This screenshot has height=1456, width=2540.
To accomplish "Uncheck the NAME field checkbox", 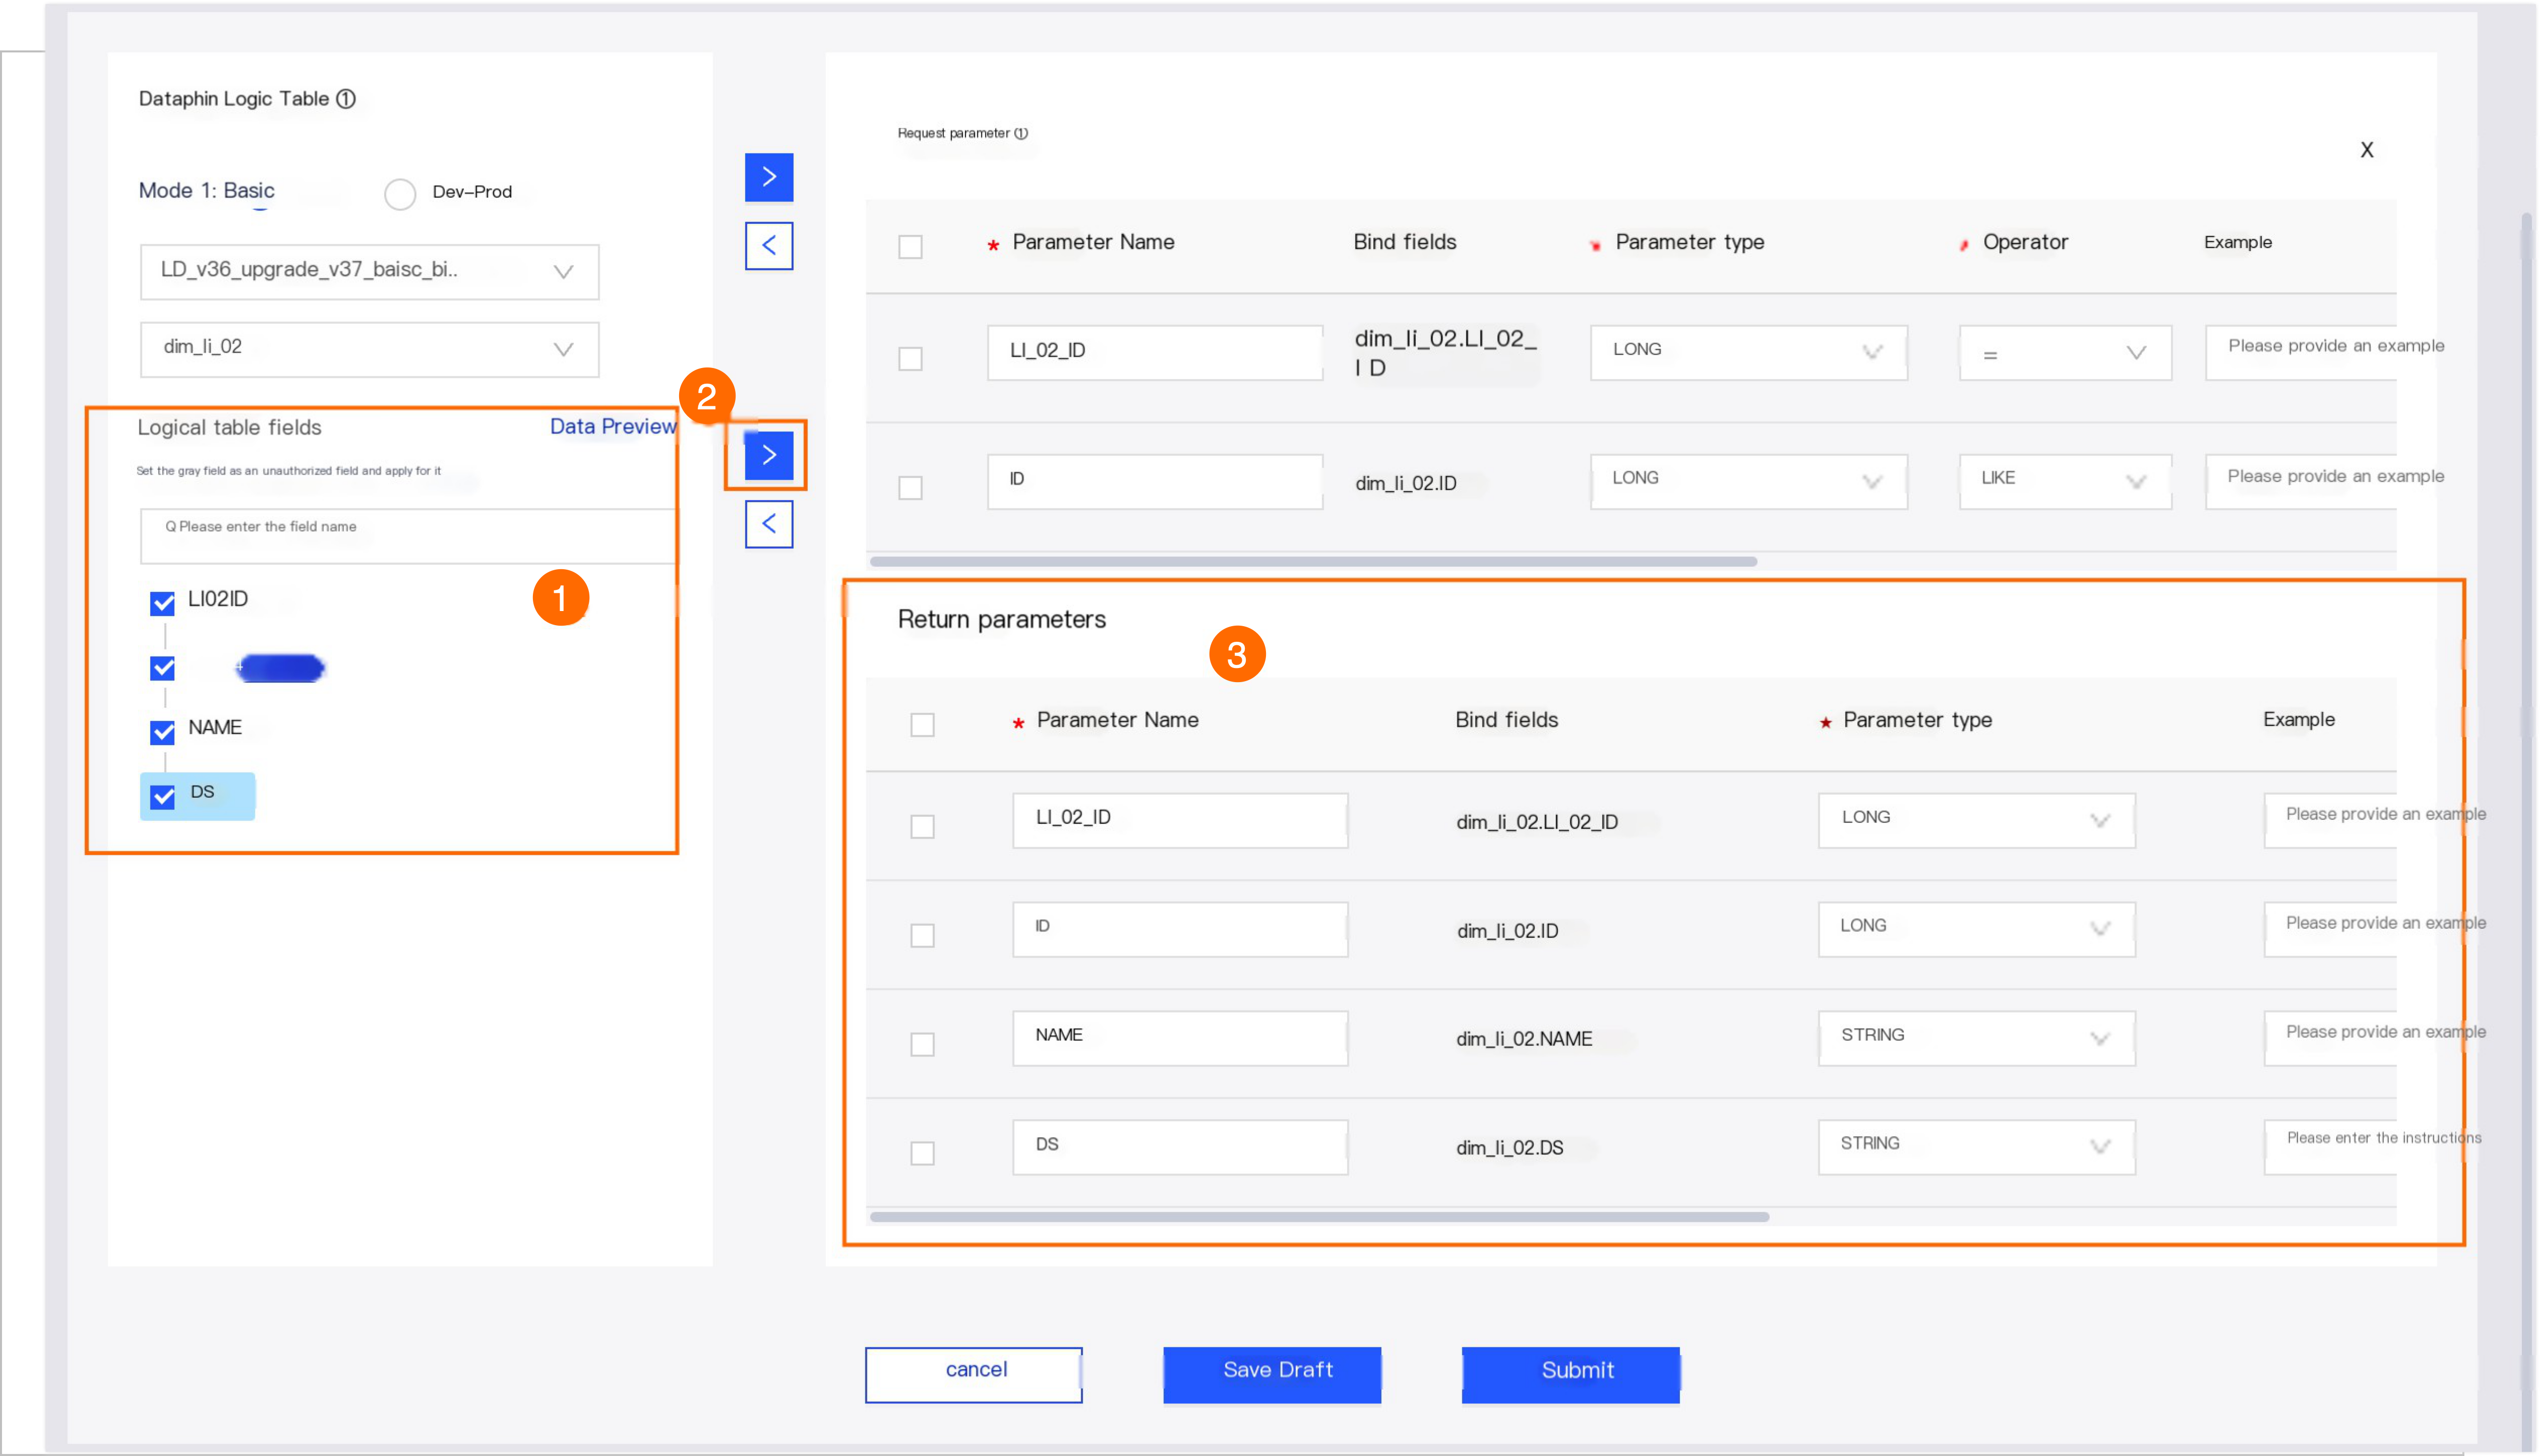I will [x=163, y=732].
